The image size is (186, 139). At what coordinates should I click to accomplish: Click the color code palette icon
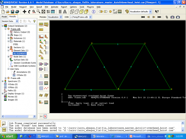coord(127,11)
